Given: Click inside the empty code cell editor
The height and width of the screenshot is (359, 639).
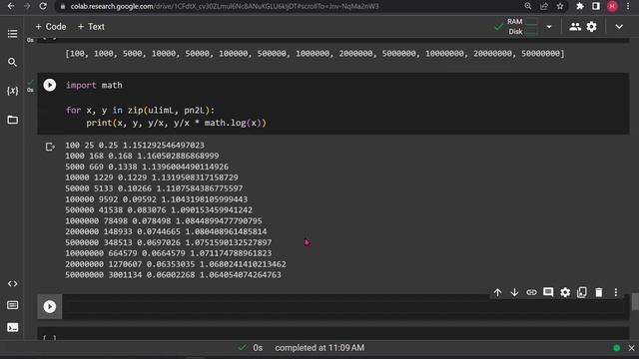Looking at the screenshot, I should coord(344,306).
